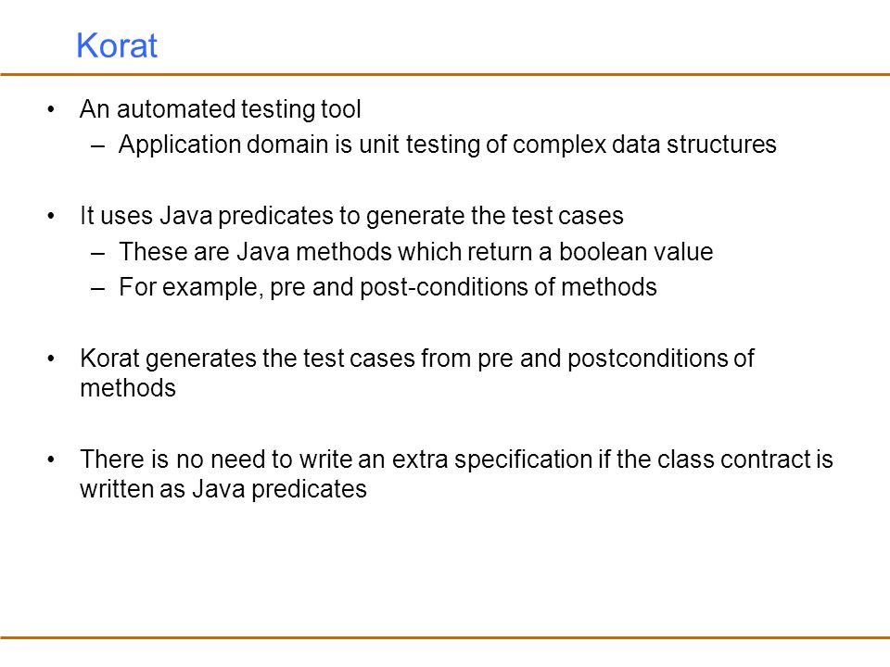The height and width of the screenshot is (667, 890).
Task: Click the dash before 'Application domain'
Action: (x=97, y=145)
